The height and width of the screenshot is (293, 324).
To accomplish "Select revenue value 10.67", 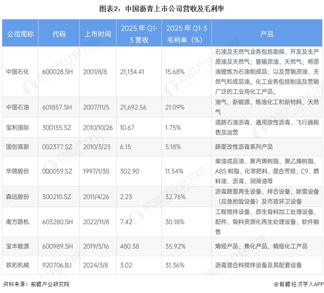I will 127,127.
